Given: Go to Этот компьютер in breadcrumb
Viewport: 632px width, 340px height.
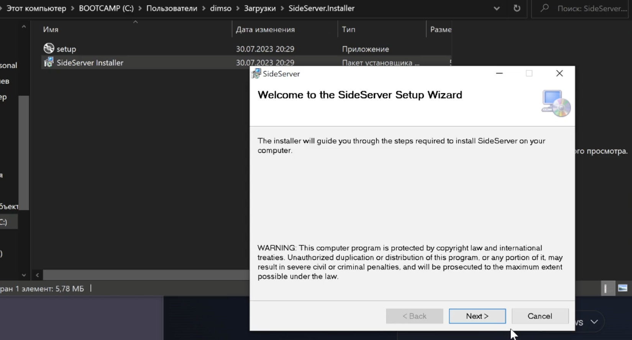Looking at the screenshot, I should (36, 8).
